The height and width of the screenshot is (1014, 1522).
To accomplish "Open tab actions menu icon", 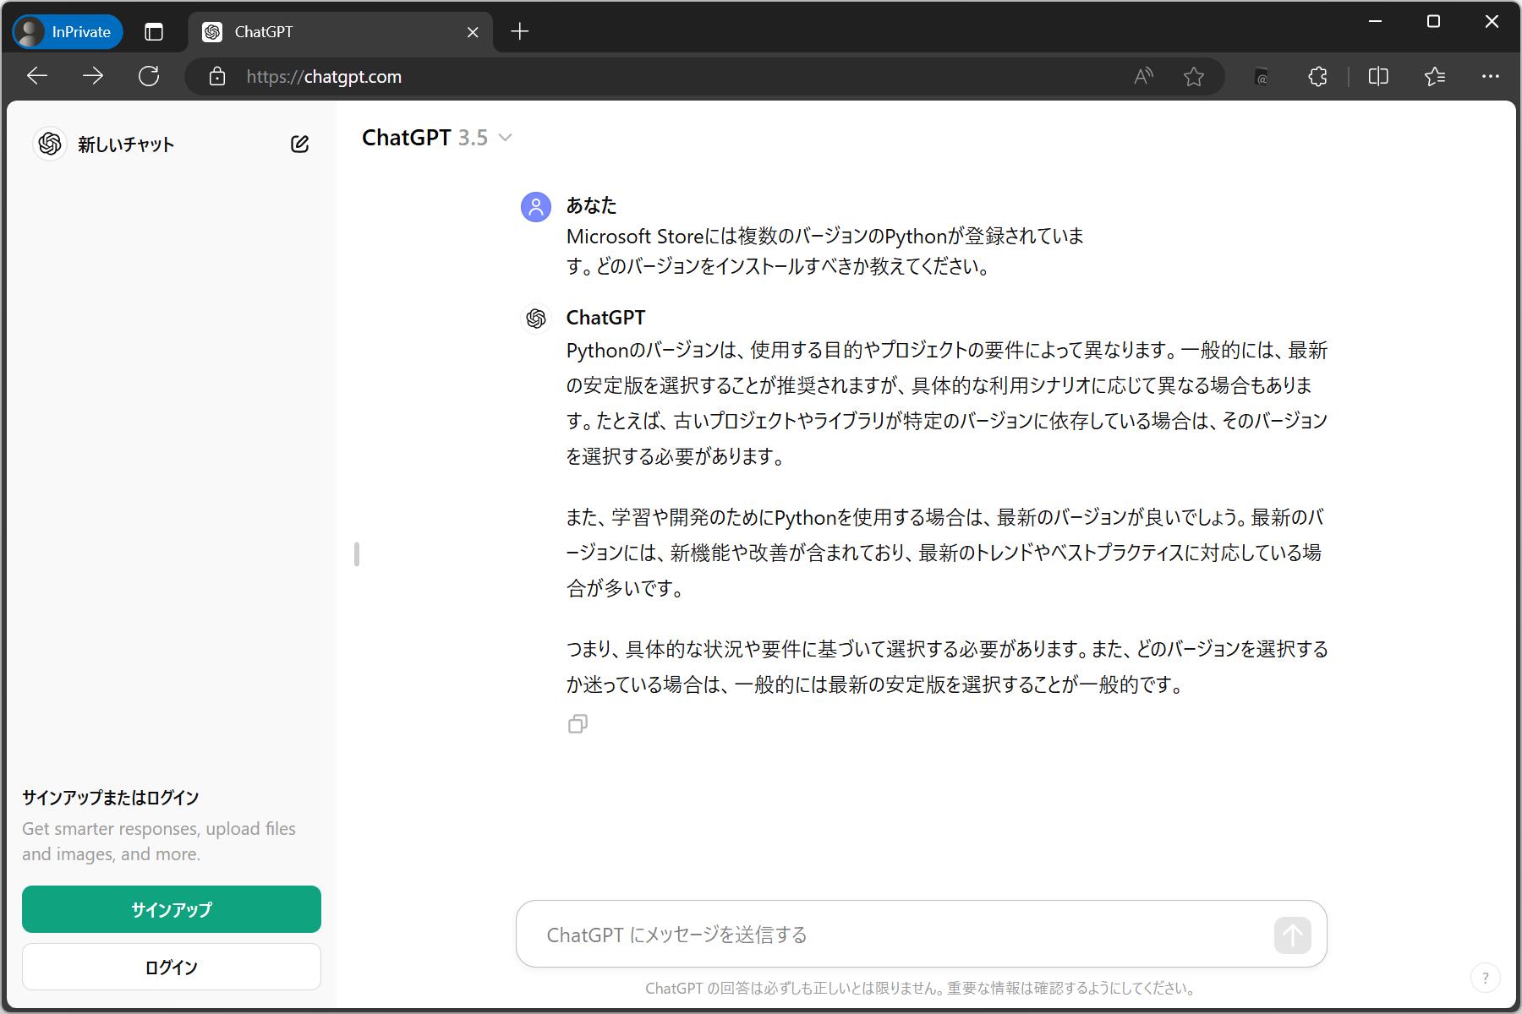I will [154, 32].
